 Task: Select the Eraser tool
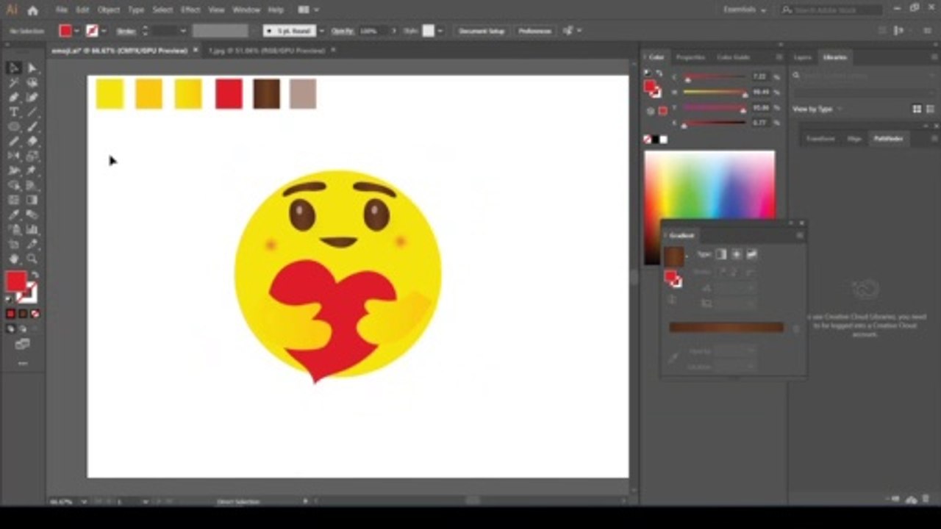click(x=32, y=141)
